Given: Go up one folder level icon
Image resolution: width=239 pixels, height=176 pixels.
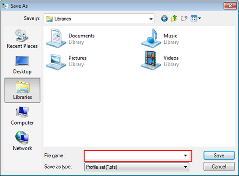Looking at the screenshot, I should [x=174, y=18].
